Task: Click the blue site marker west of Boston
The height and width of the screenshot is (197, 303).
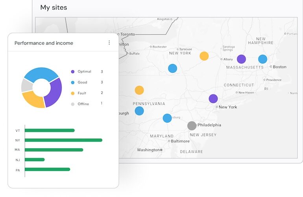Action: click(262, 59)
